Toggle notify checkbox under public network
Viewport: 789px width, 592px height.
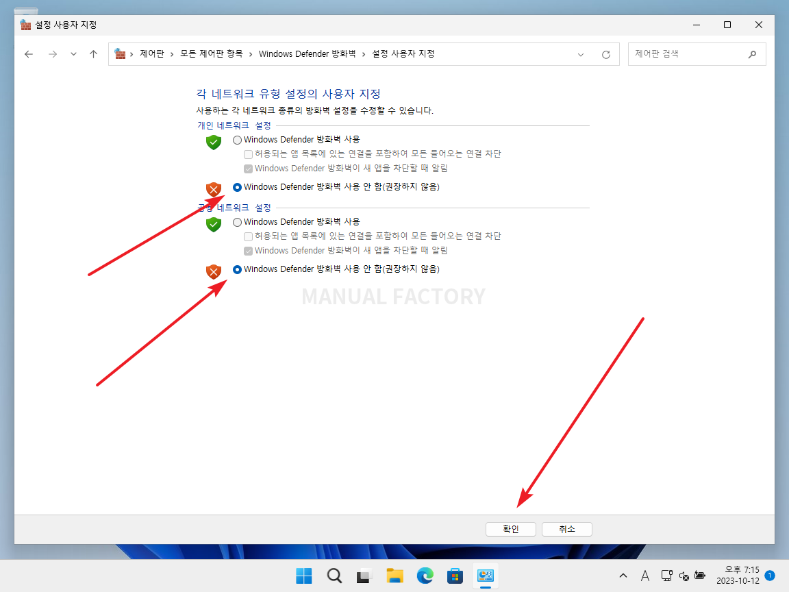coord(248,251)
